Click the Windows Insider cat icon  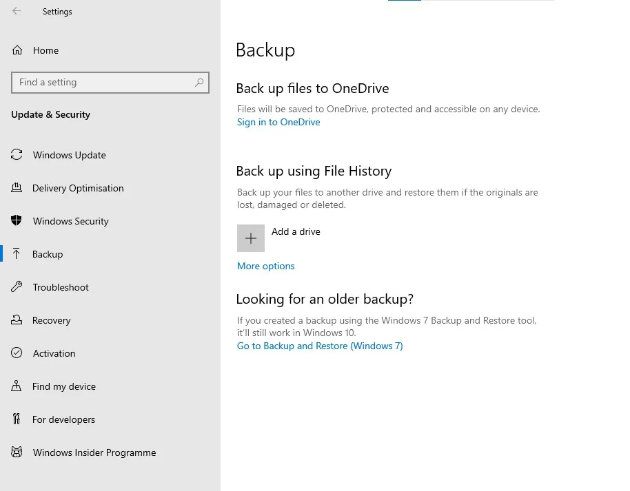(x=17, y=452)
